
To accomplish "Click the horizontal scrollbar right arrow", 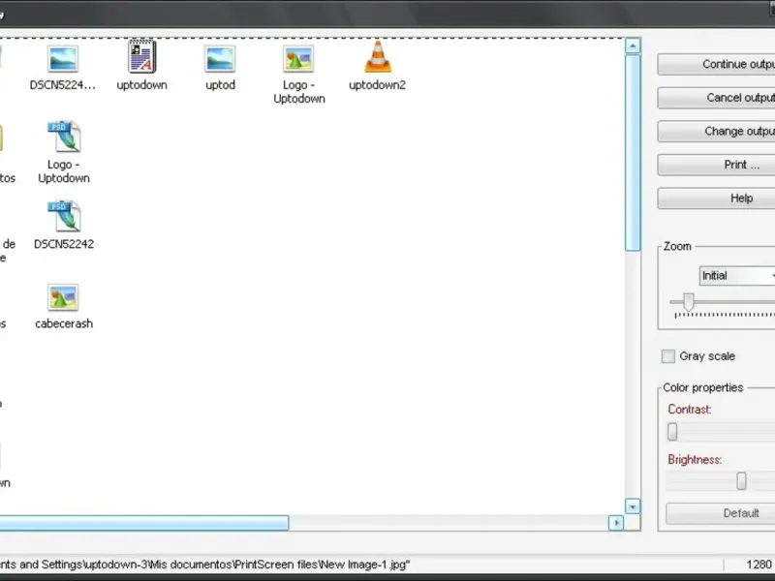I will coord(616,523).
